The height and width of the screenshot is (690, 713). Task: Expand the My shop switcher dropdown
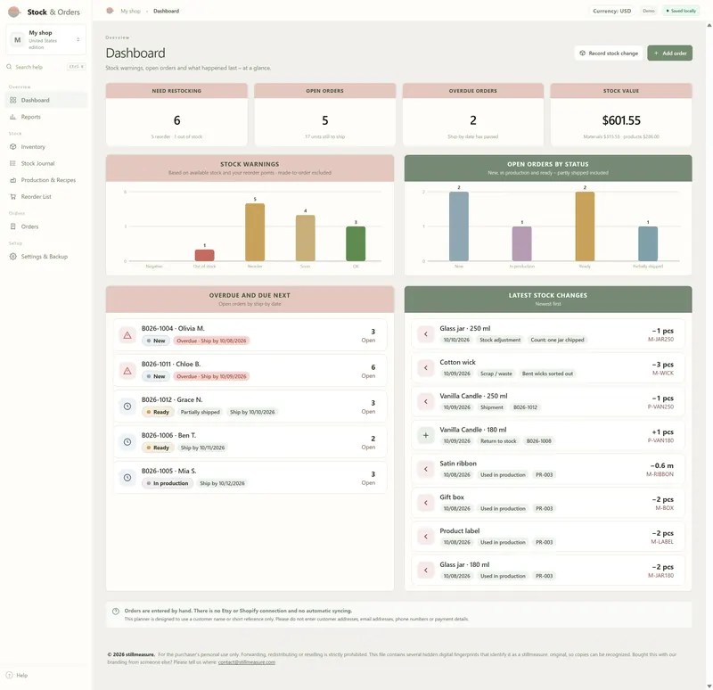tap(78, 39)
